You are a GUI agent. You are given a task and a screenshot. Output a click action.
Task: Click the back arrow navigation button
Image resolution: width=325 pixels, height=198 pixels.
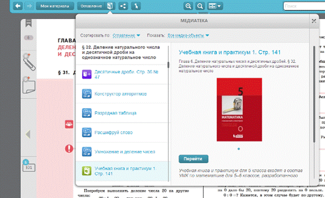point(18,6)
